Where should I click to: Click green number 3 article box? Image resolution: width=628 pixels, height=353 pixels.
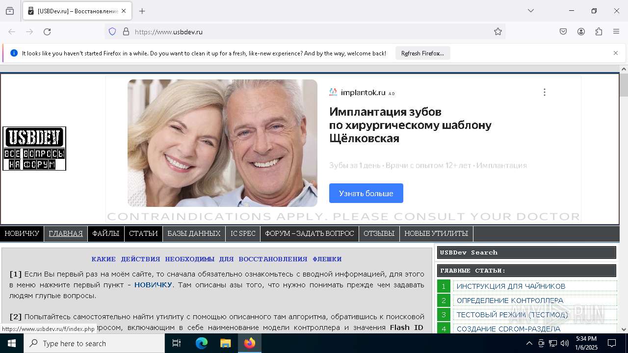(444, 314)
